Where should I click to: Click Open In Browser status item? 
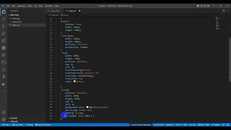[43, 125]
